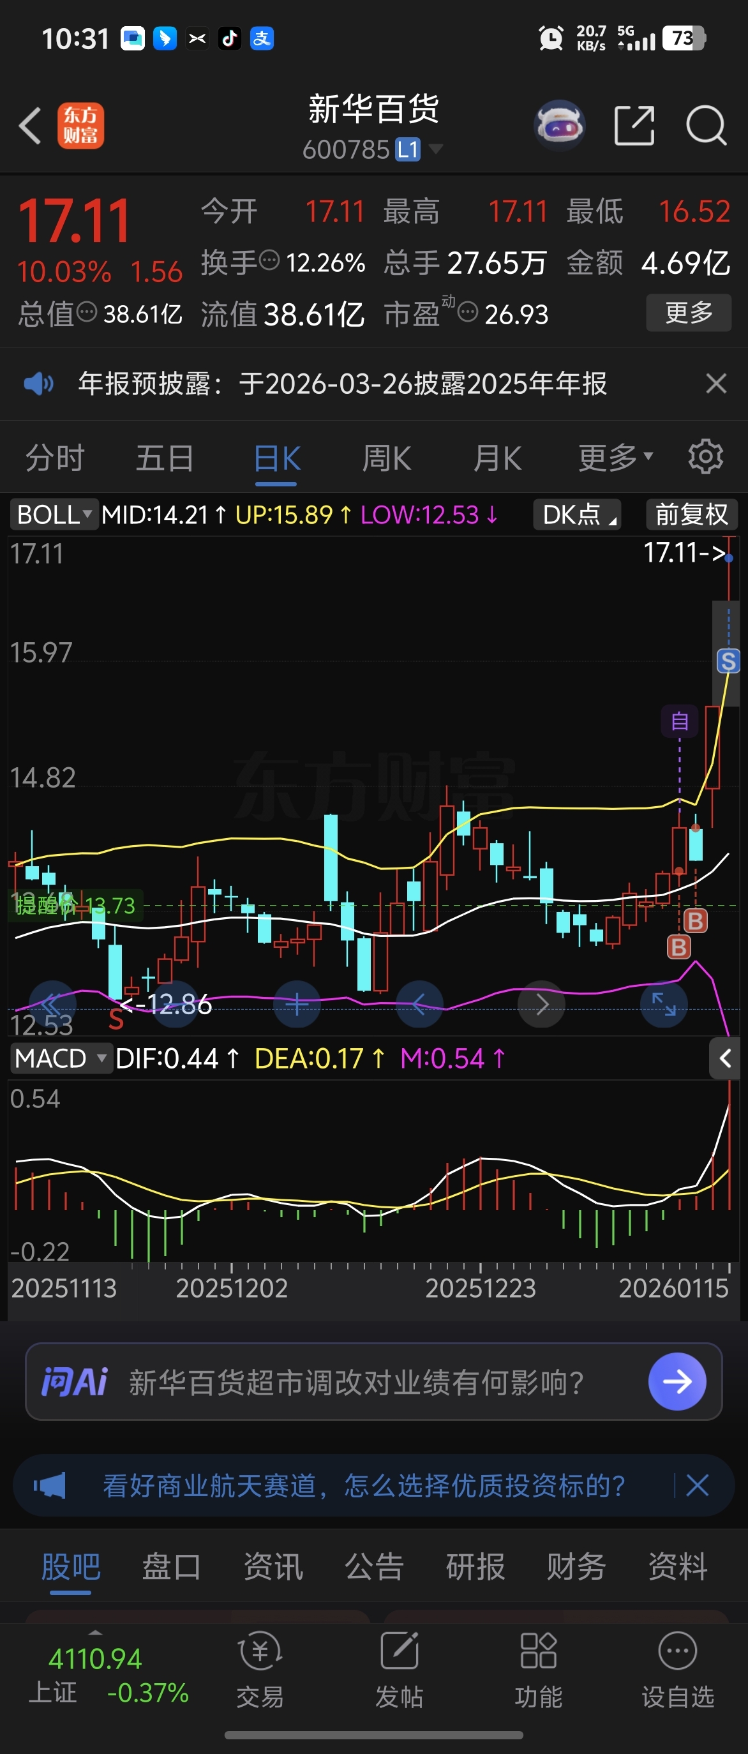Tap the speaker announcement icon
The height and width of the screenshot is (1754, 748).
38,384
